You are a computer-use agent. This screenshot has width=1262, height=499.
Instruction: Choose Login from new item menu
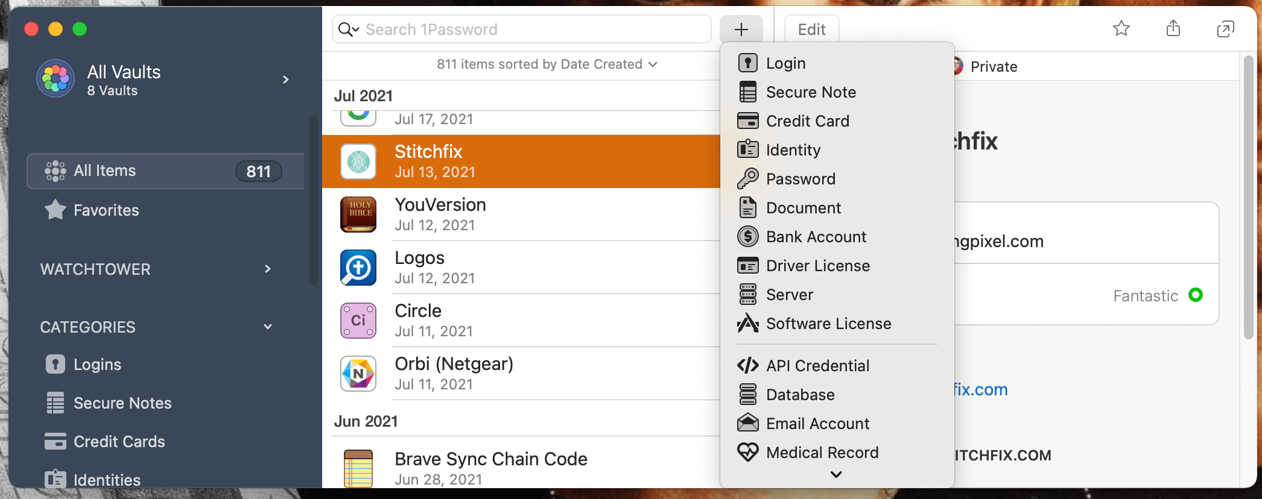tap(837, 63)
